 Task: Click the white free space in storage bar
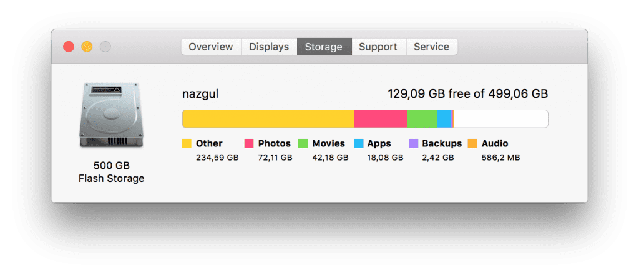(x=501, y=119)
